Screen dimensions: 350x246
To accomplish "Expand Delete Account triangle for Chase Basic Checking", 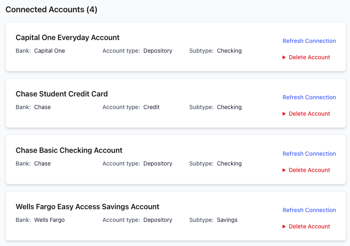I will pyautogui.click(x=284, y=170).
